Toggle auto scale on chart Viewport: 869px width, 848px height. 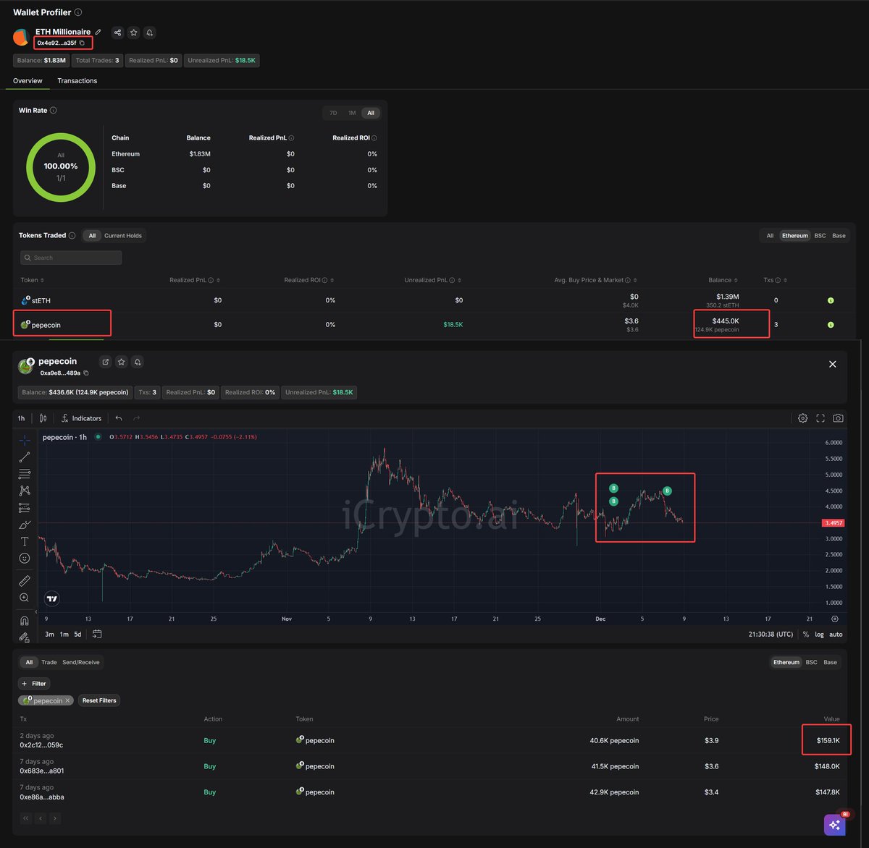point(836,635)
